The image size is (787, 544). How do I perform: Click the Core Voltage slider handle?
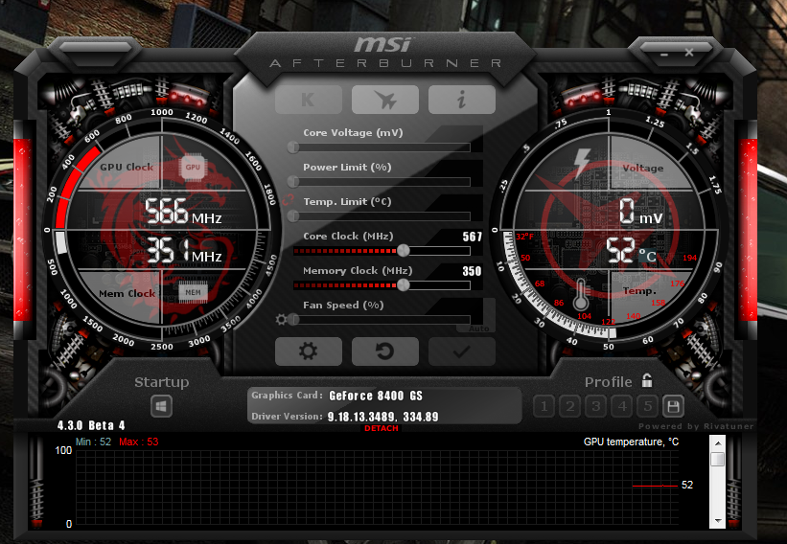[293, 147]
